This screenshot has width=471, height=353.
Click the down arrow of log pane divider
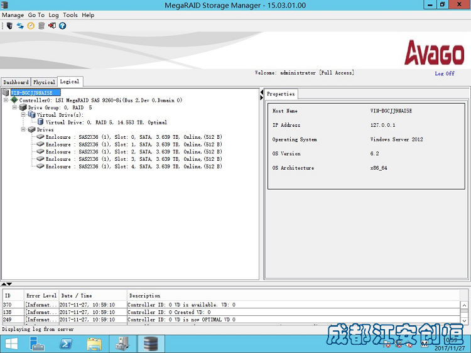pos(9,284)
